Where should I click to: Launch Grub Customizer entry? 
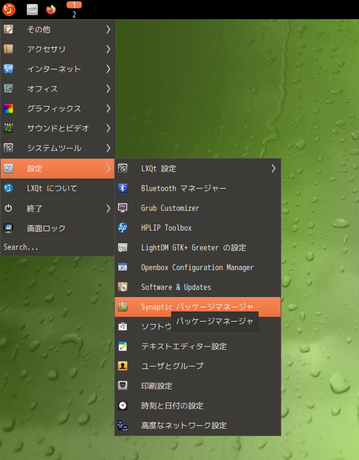[x=197, y=208]
